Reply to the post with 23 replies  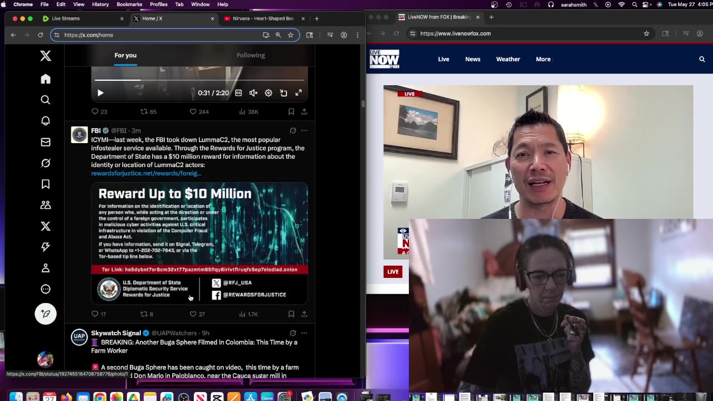[x=99, y=111]
